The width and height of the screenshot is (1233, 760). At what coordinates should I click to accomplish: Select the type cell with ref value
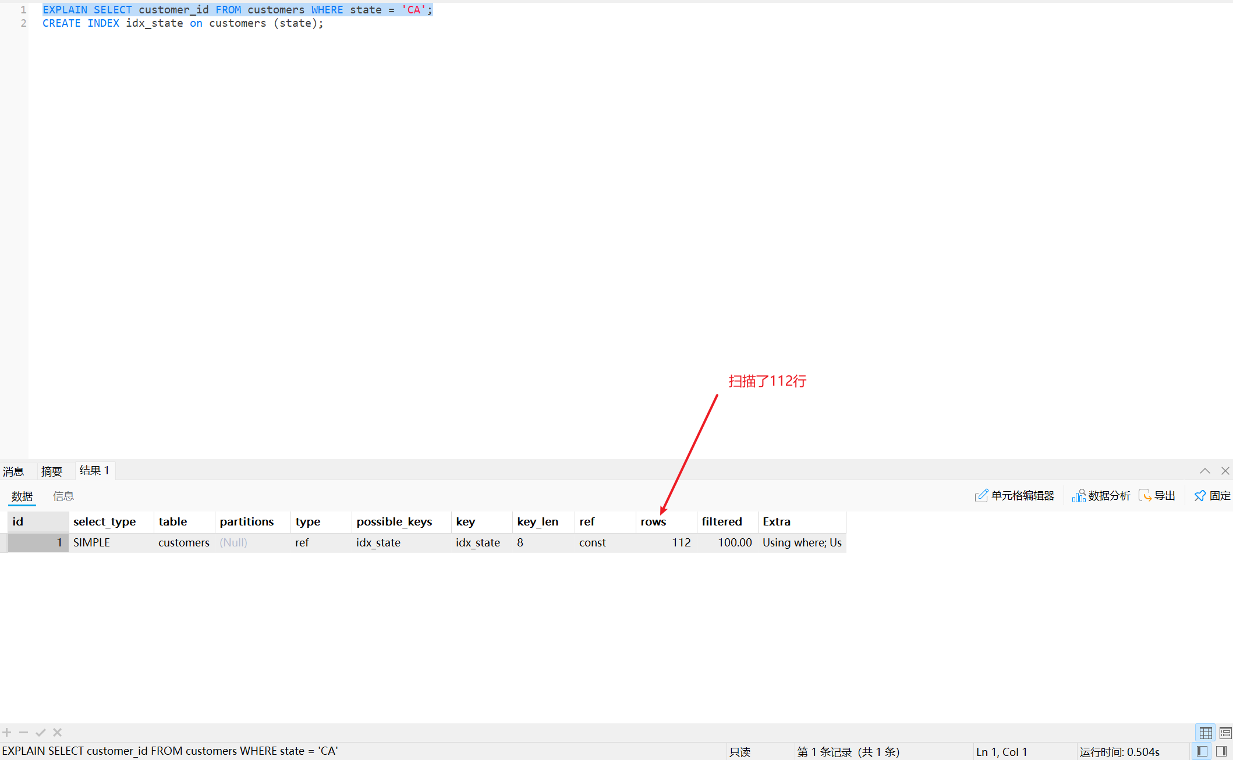pos(321,543)
